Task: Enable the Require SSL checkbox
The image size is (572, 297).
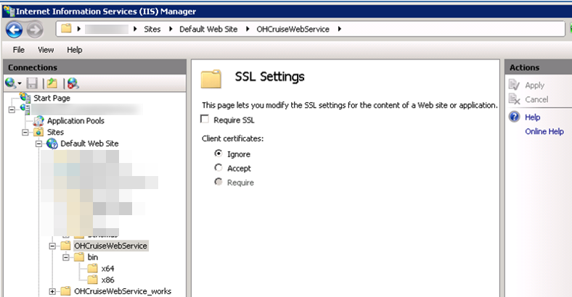Action: [205, 120]
